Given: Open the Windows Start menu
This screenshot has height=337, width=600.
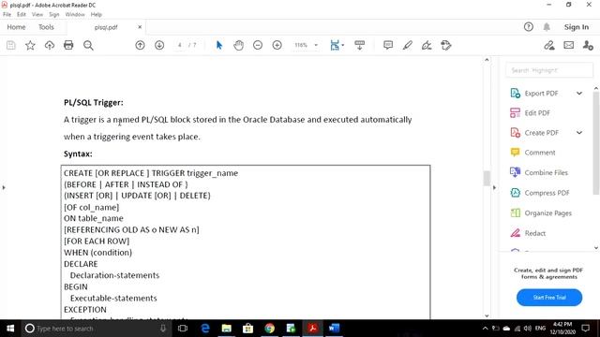Looking at the screenshot, I should pos(10,329).
